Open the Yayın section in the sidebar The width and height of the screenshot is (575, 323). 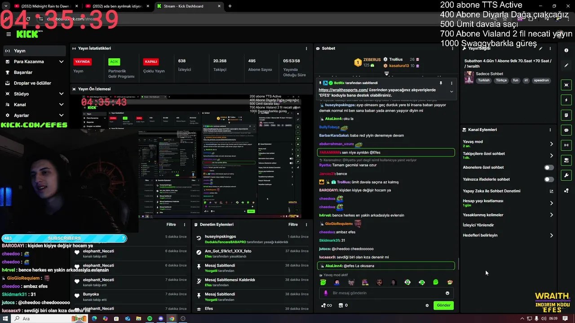coord(34,51)
